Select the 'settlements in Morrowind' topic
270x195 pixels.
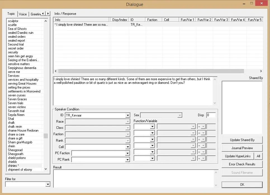pos(24,91)
